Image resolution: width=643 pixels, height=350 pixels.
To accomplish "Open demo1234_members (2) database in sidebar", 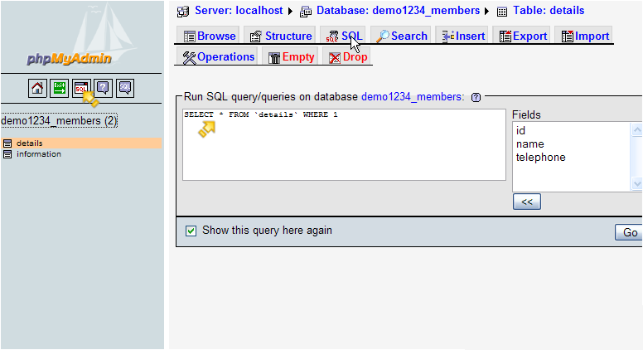I will (59, 120).
